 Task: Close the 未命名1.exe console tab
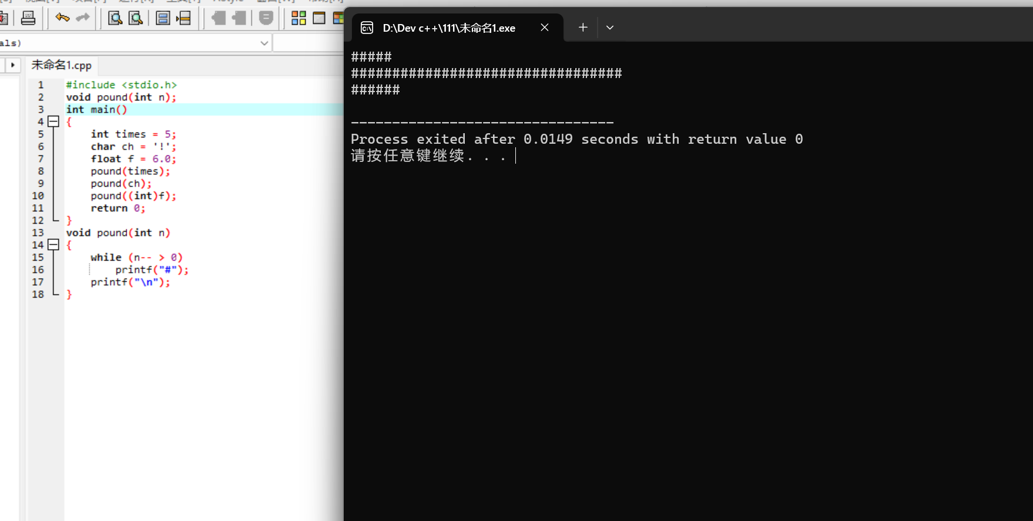pos(545,28)
